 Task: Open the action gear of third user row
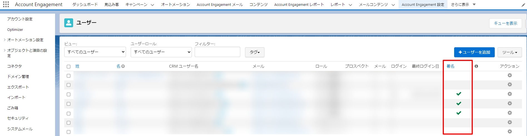coord(509,94)
